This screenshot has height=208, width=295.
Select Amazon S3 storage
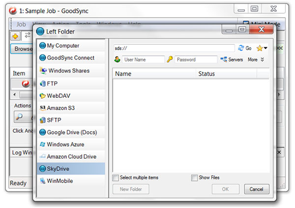coord(71,108)
